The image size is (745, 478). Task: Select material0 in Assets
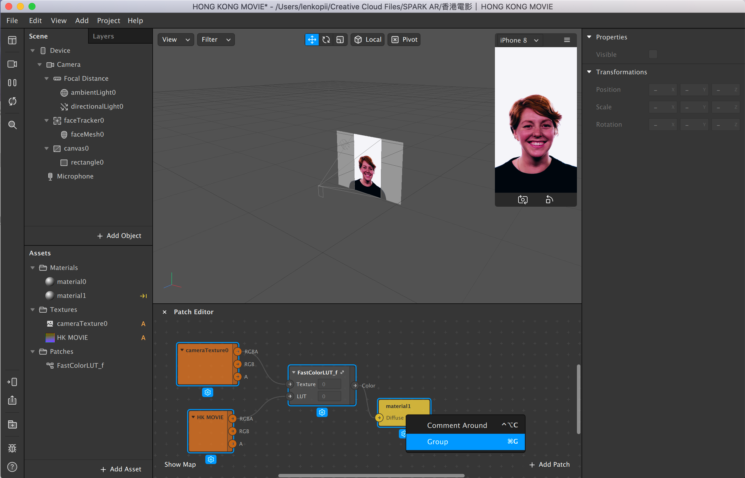tap(88, 282)
